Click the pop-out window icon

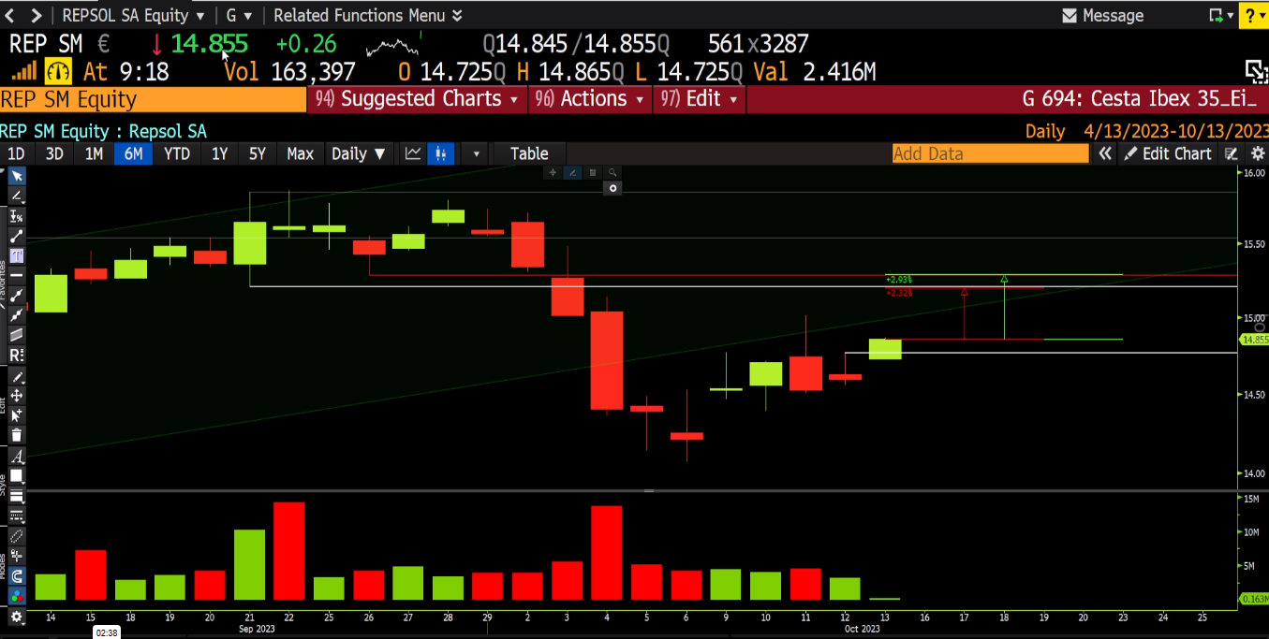click(1255, 71)
